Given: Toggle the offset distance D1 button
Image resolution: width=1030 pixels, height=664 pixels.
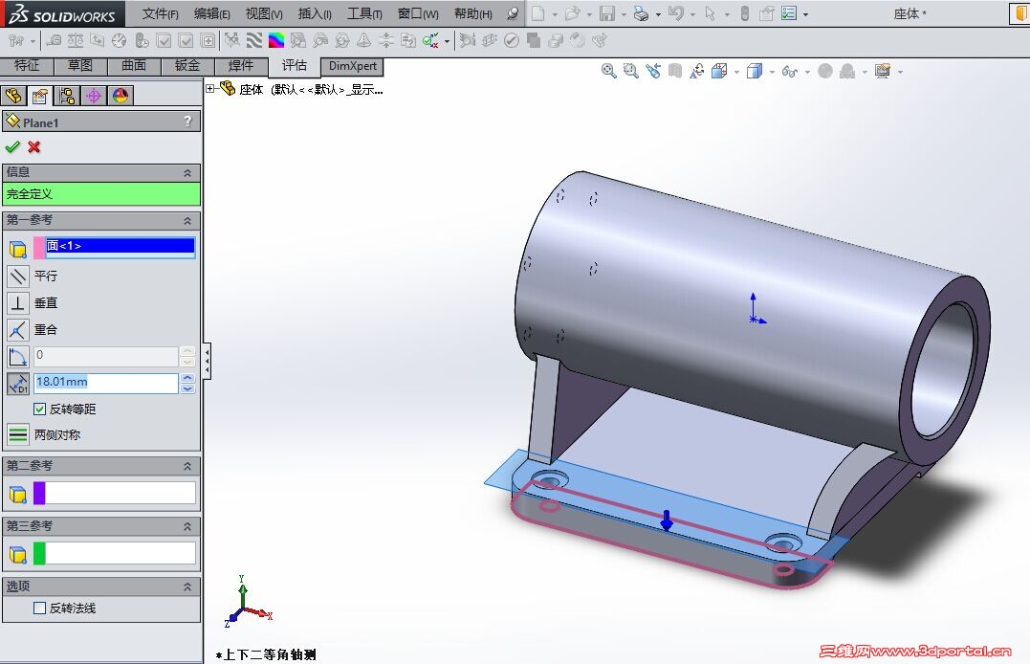Looking at the screenshot, I should (x=18, y=384).
